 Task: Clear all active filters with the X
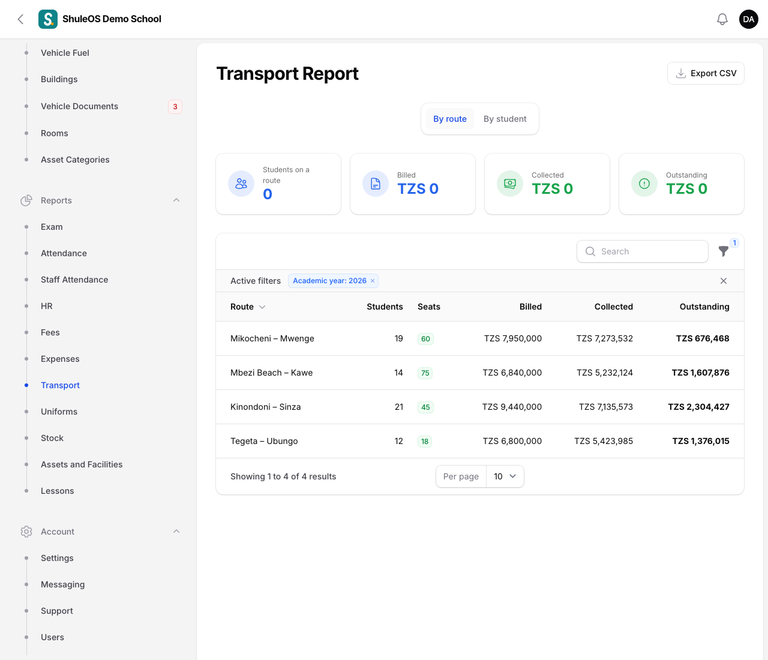pos(724,281)
